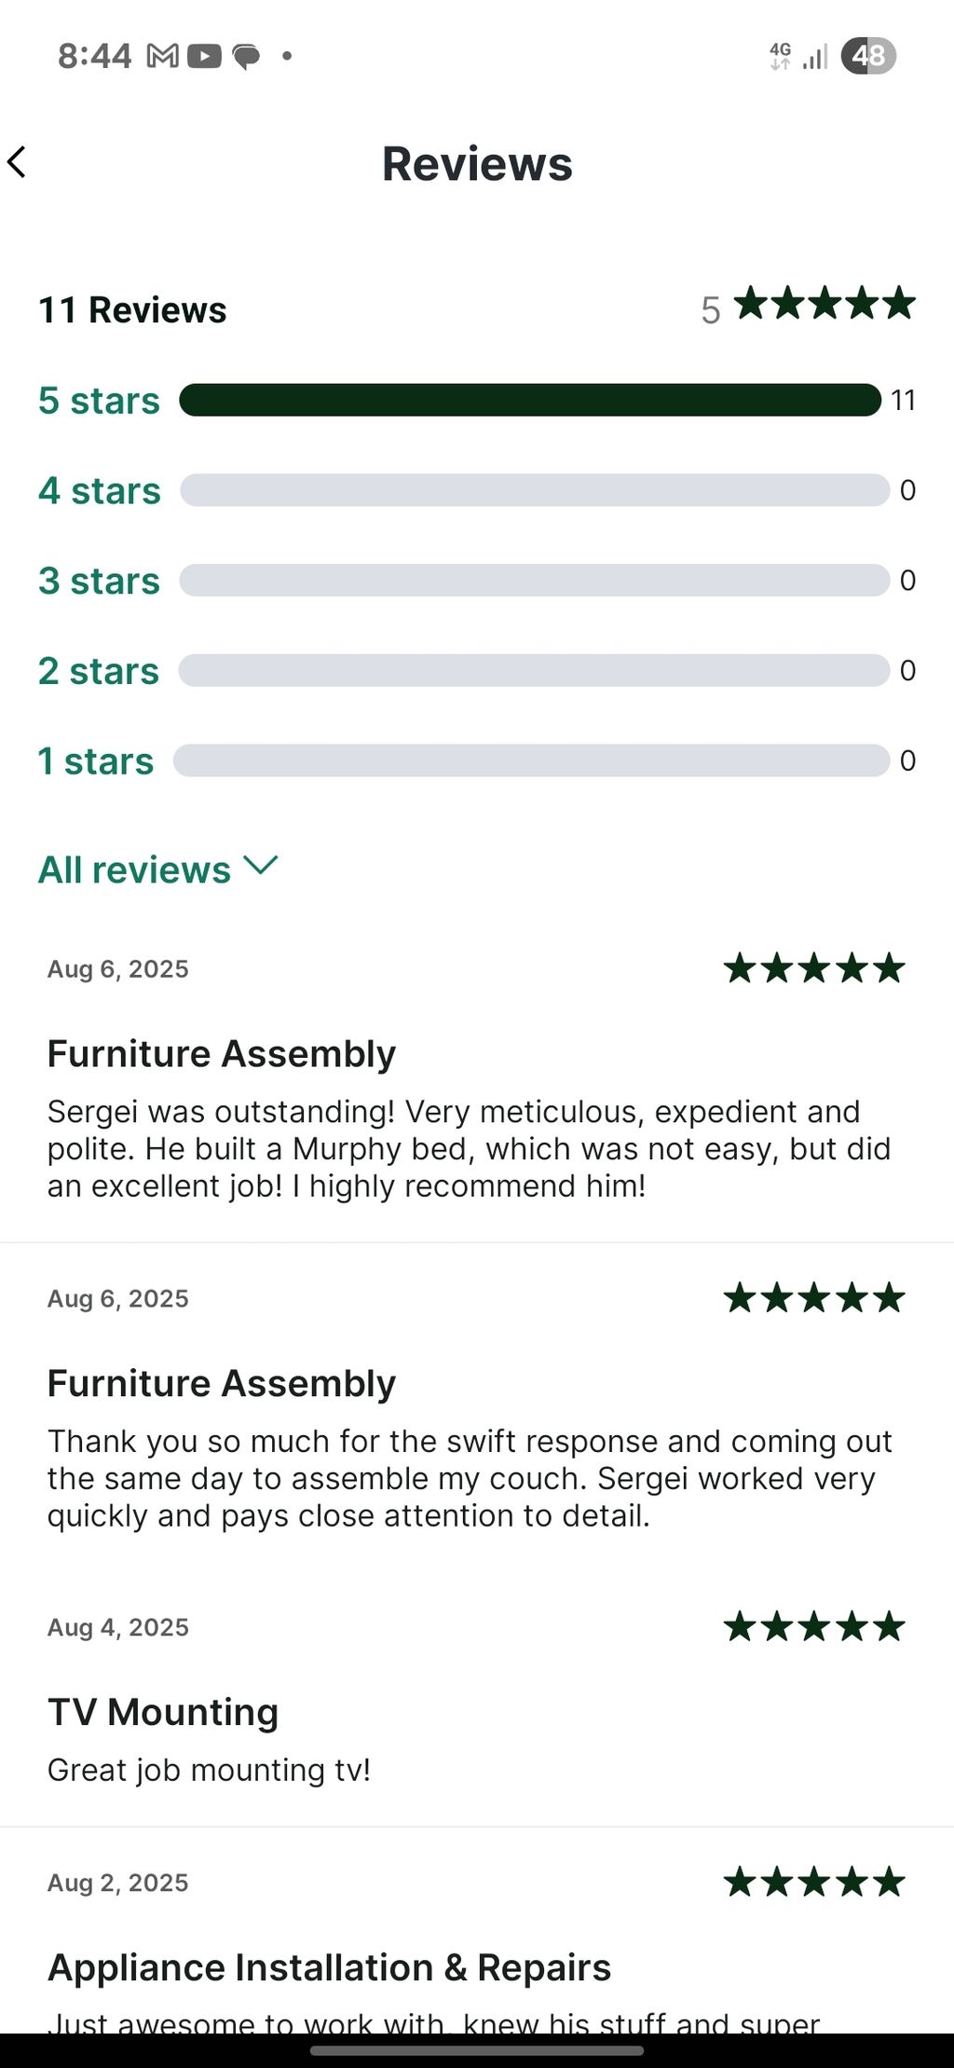Tap the 4G network status icon

coord(780,56)
